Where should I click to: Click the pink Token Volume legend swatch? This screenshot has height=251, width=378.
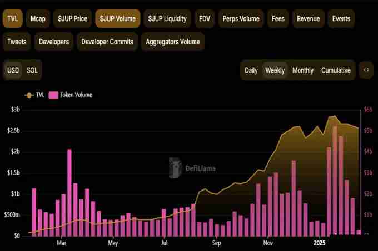53,95
